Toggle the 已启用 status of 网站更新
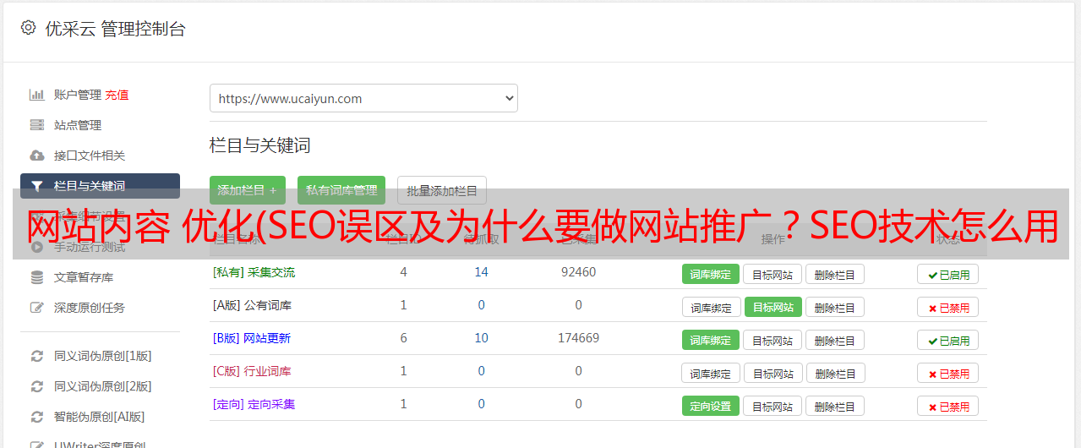Viewport: 1081px width, 448px height. [x=947, y=340]
